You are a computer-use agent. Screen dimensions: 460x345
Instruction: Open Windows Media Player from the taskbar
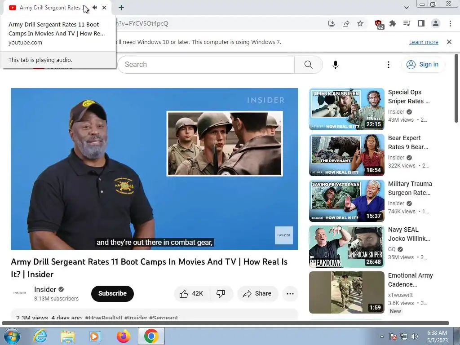pos(95,336)
